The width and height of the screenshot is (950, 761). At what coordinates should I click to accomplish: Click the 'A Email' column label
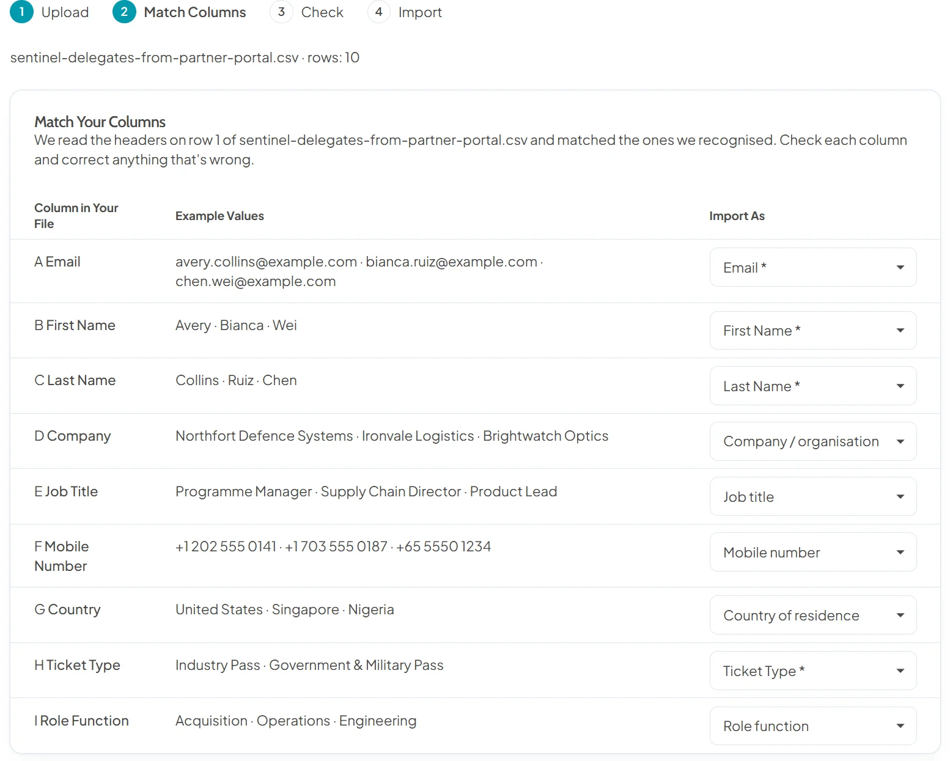click(x=57, y=262)
